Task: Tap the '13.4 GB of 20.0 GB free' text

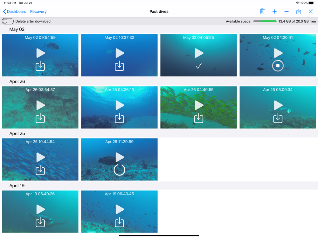Action: [297, 21]
